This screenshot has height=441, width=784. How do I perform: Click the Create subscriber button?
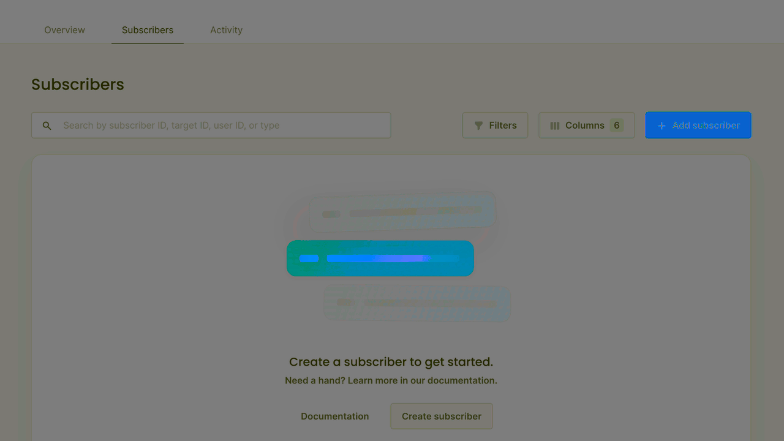click(441, 416)
